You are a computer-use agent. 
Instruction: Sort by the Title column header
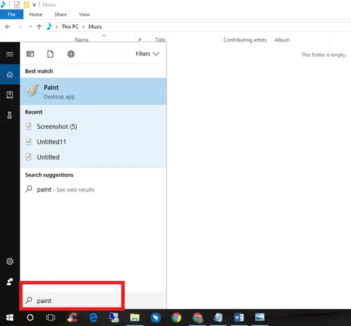coord(160,40)
